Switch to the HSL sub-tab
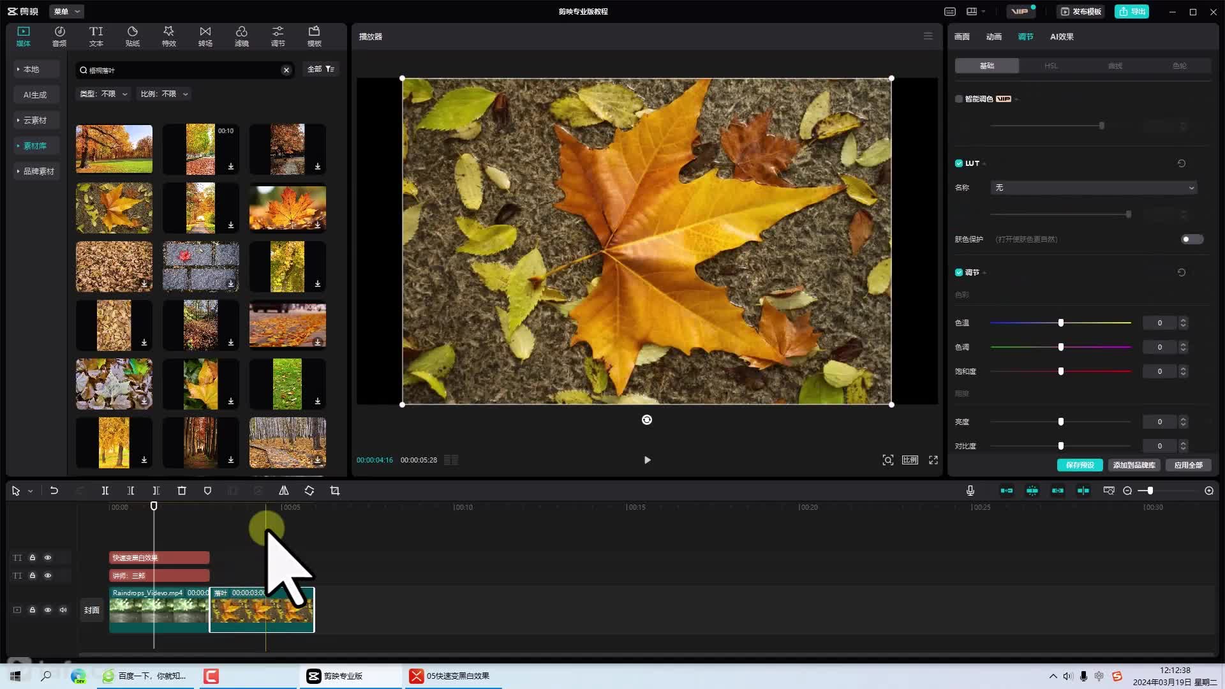The height and width of the screenshot is (689, 1225). pos(1051,66)
